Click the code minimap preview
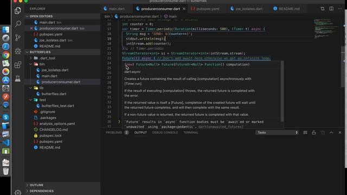This screenshot has width=347, height=195. 327,29
